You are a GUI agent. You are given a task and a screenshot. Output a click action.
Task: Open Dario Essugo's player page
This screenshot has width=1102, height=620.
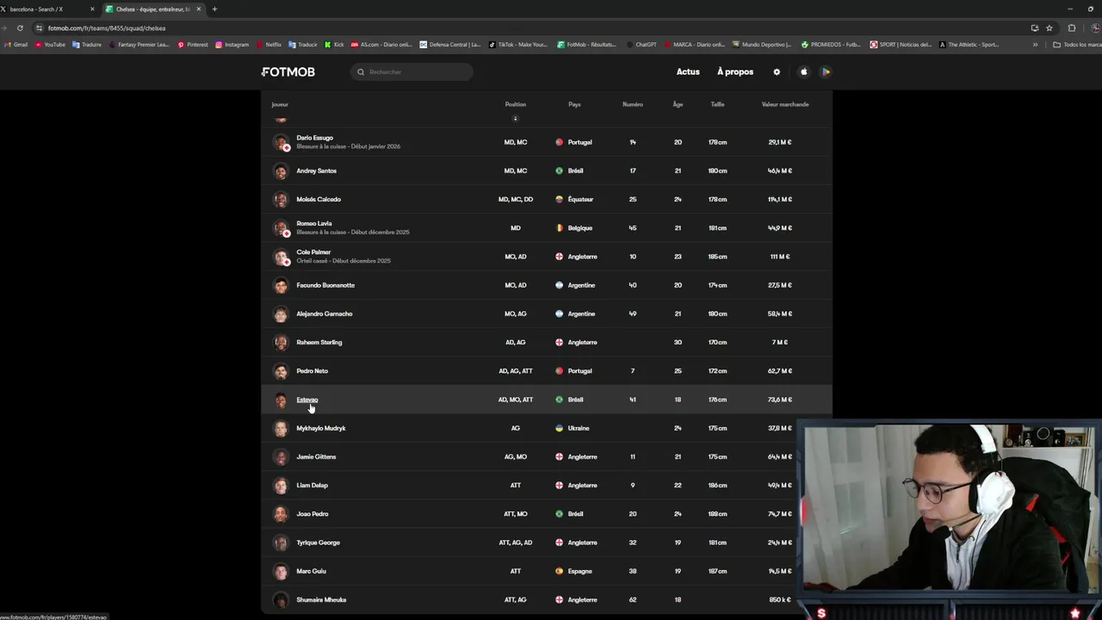pyautogui.click(x=314, y=138)
